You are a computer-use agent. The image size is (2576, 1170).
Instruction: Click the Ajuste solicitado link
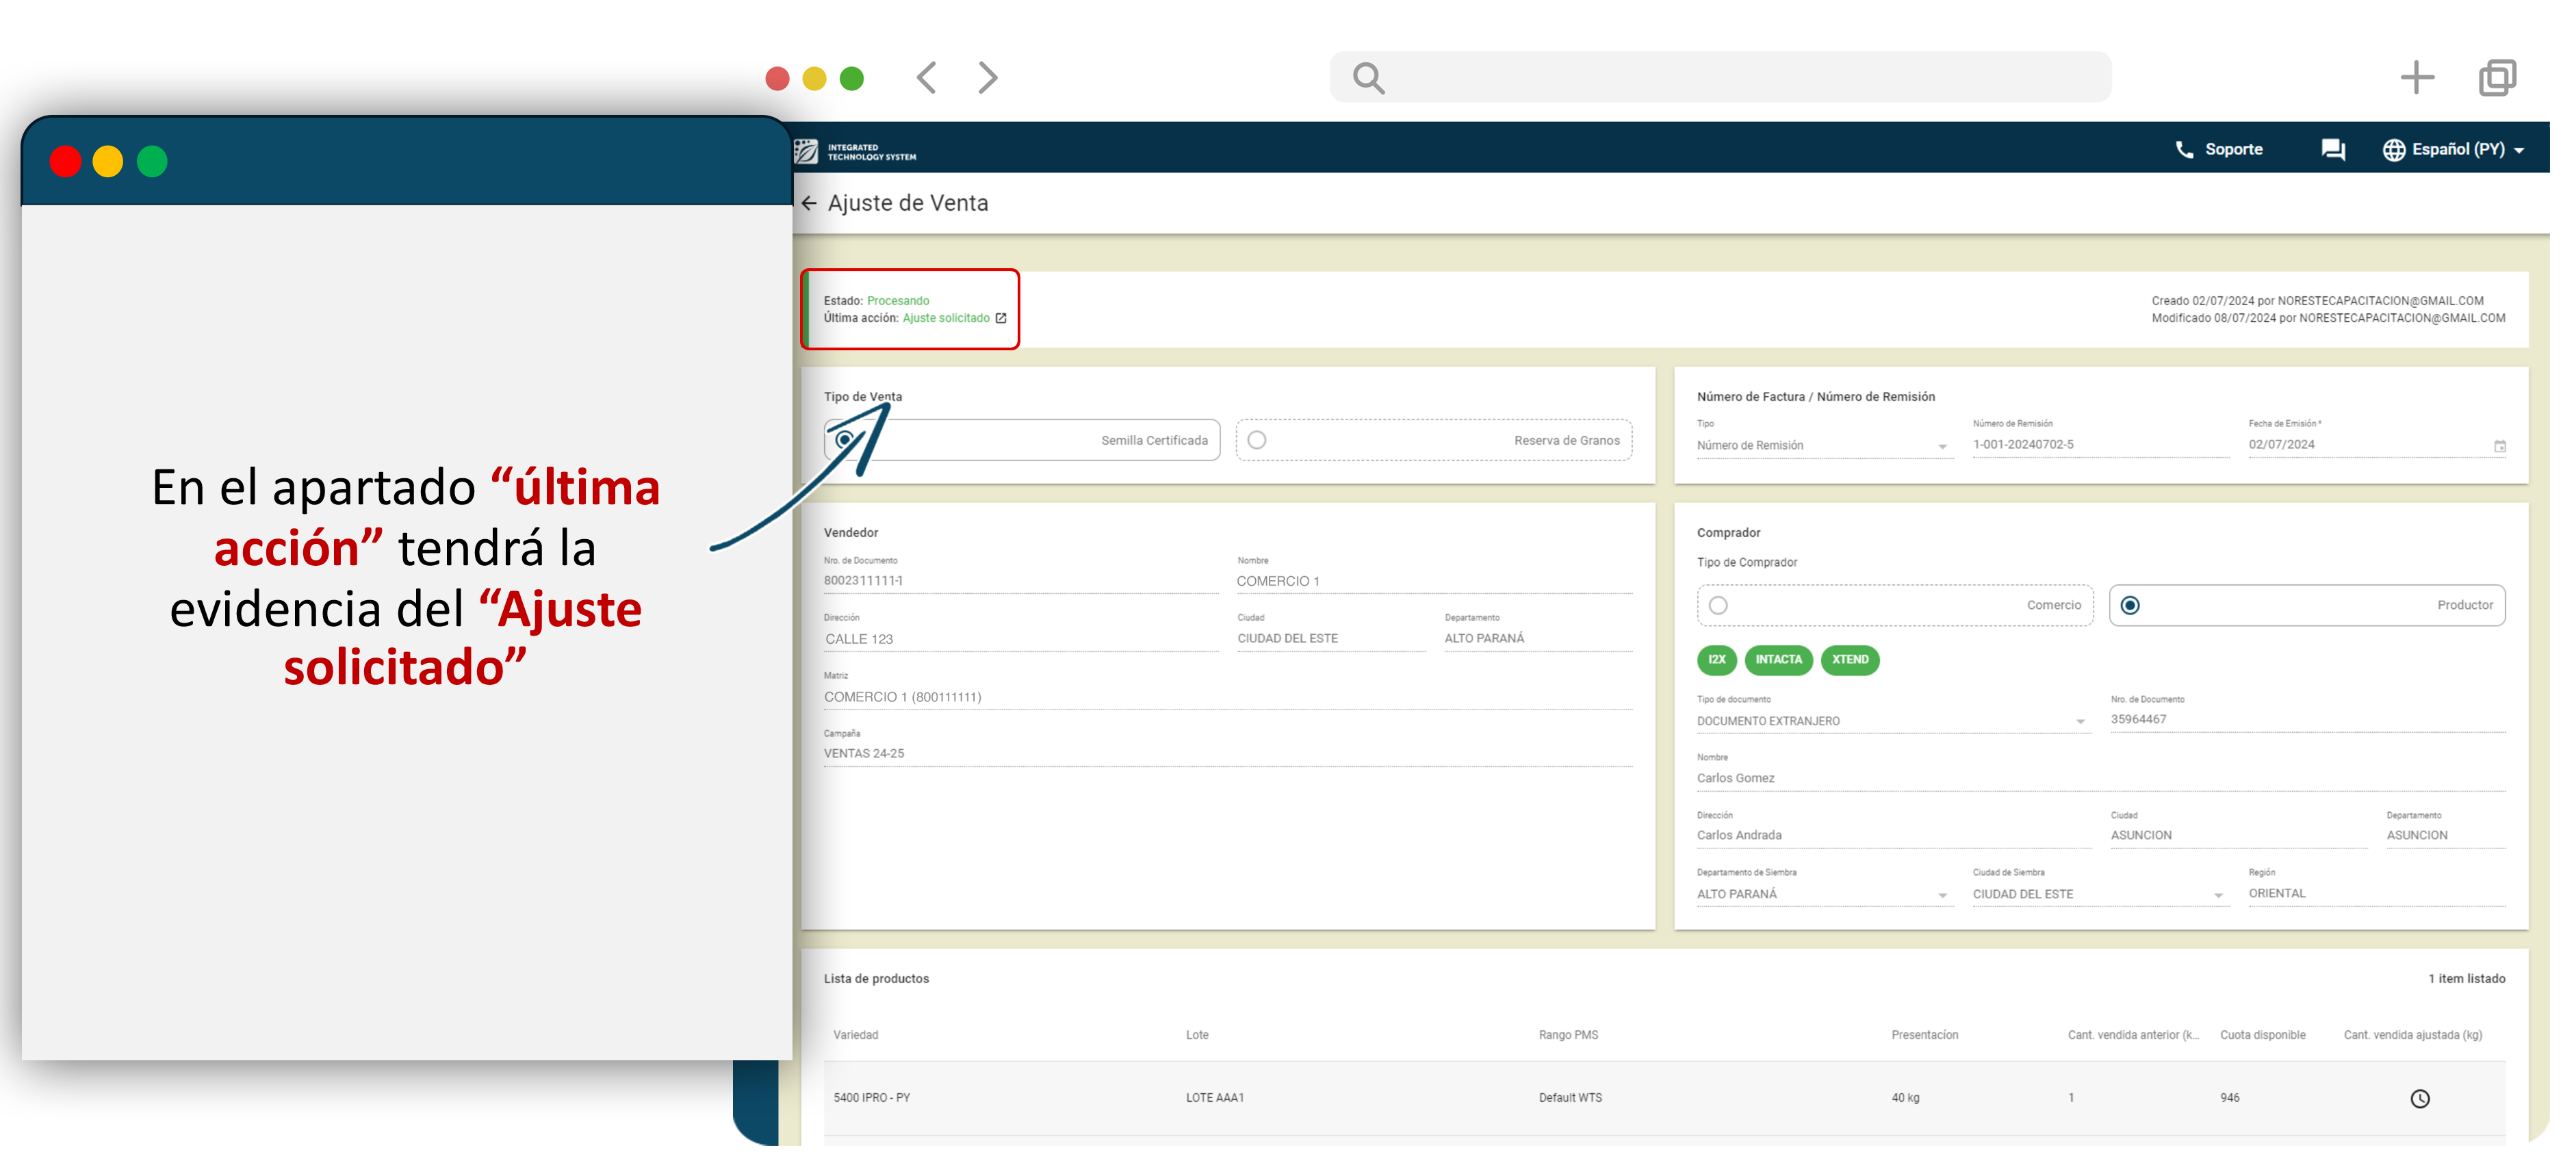pos(945,319)
